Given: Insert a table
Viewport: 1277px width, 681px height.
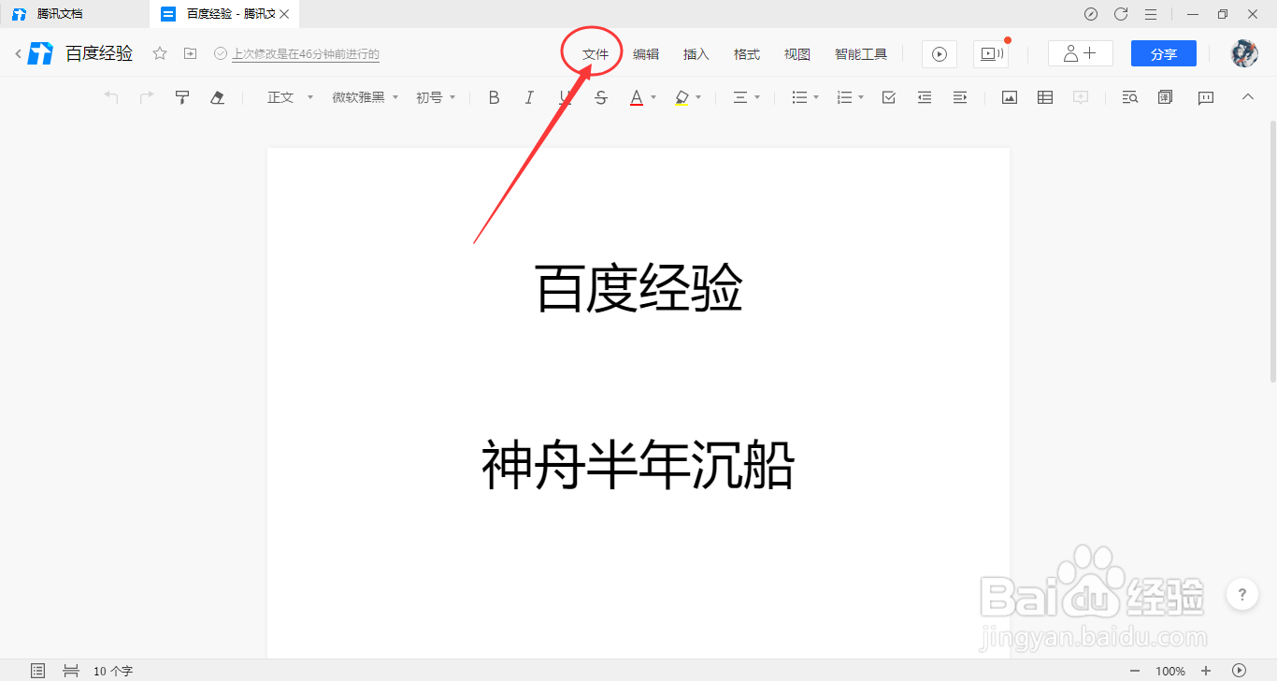Looking at the screenshot, I should 1045,97.
